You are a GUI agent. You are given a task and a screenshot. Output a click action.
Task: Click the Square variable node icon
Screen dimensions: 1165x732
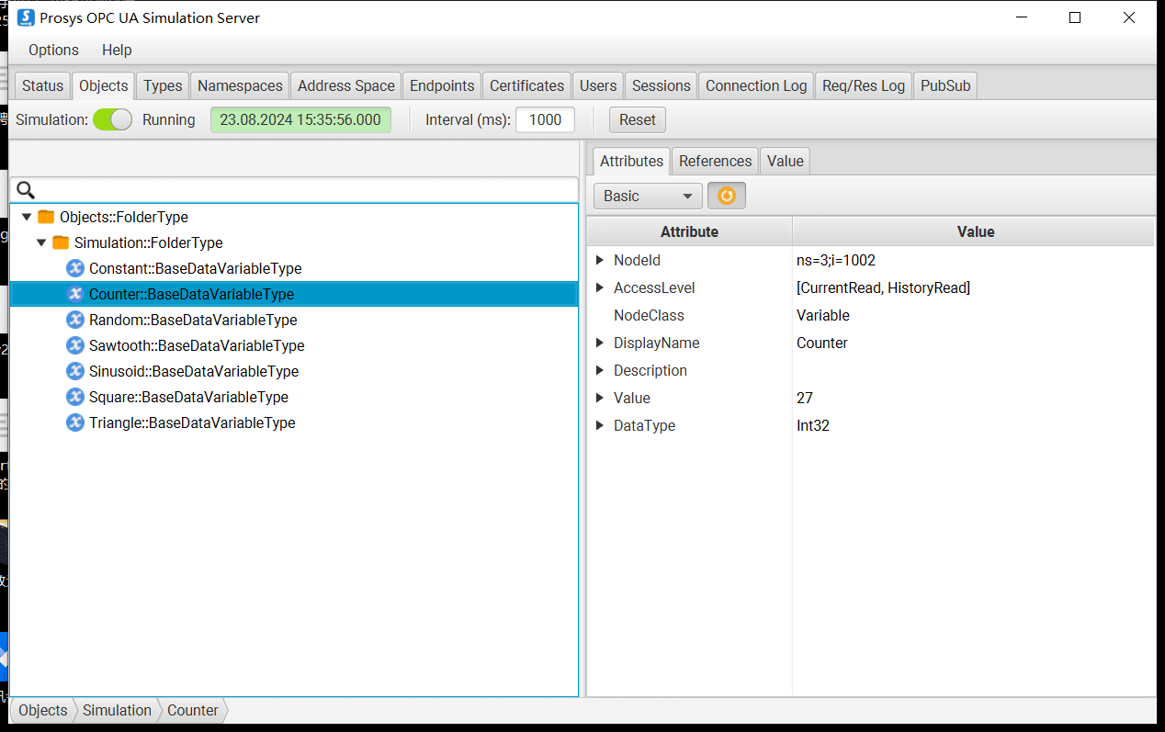(x=75, y=397)
